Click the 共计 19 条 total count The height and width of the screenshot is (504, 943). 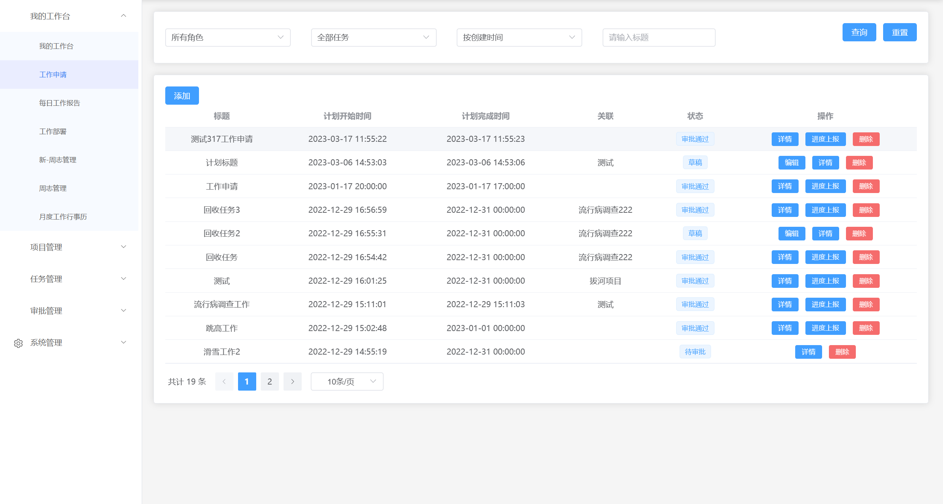pos(187,382)
